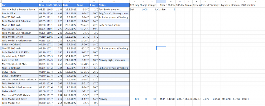Select the 1000 km time header cell
Screen dimensions: 265x106
pos(248,5)
